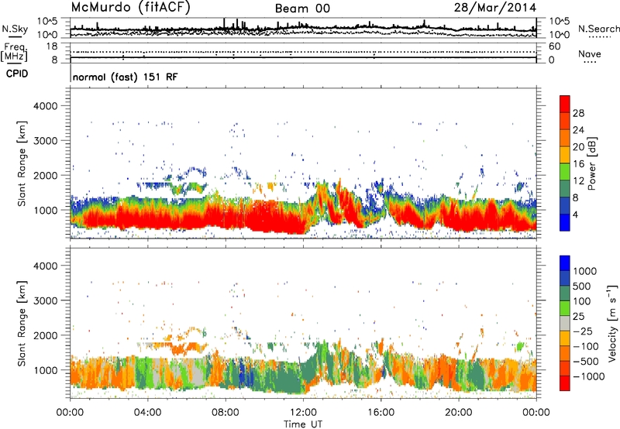
Task: Click the left '10^5' noise axis value
Action: point(47,22)
